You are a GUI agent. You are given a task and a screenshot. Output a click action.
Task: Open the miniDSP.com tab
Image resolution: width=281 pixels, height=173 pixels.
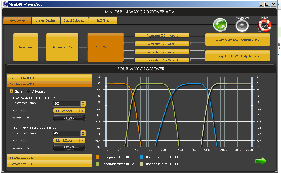pyautogui.click(x=103, y=20)
